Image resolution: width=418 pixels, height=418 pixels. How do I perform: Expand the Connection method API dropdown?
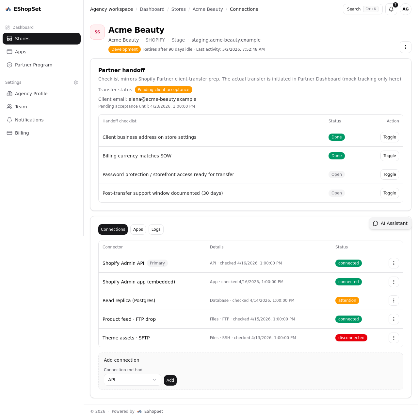(133, 380)
